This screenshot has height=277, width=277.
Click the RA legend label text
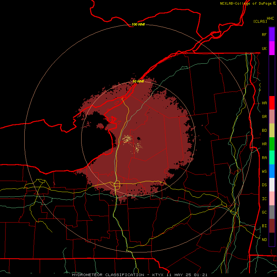264,158
